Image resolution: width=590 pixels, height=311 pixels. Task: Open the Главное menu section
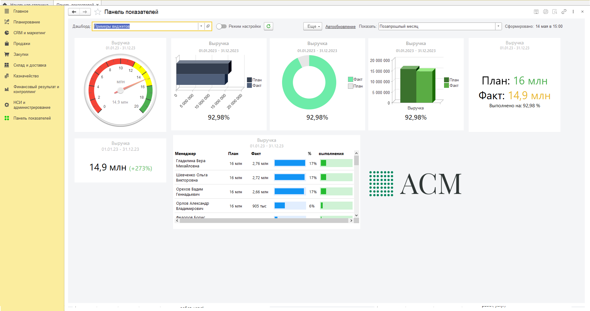(21, 11)
